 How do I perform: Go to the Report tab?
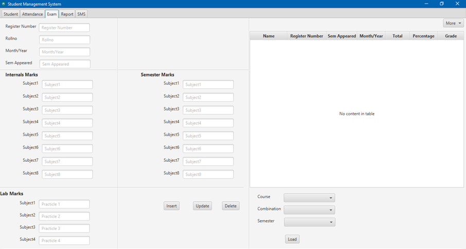67,14
